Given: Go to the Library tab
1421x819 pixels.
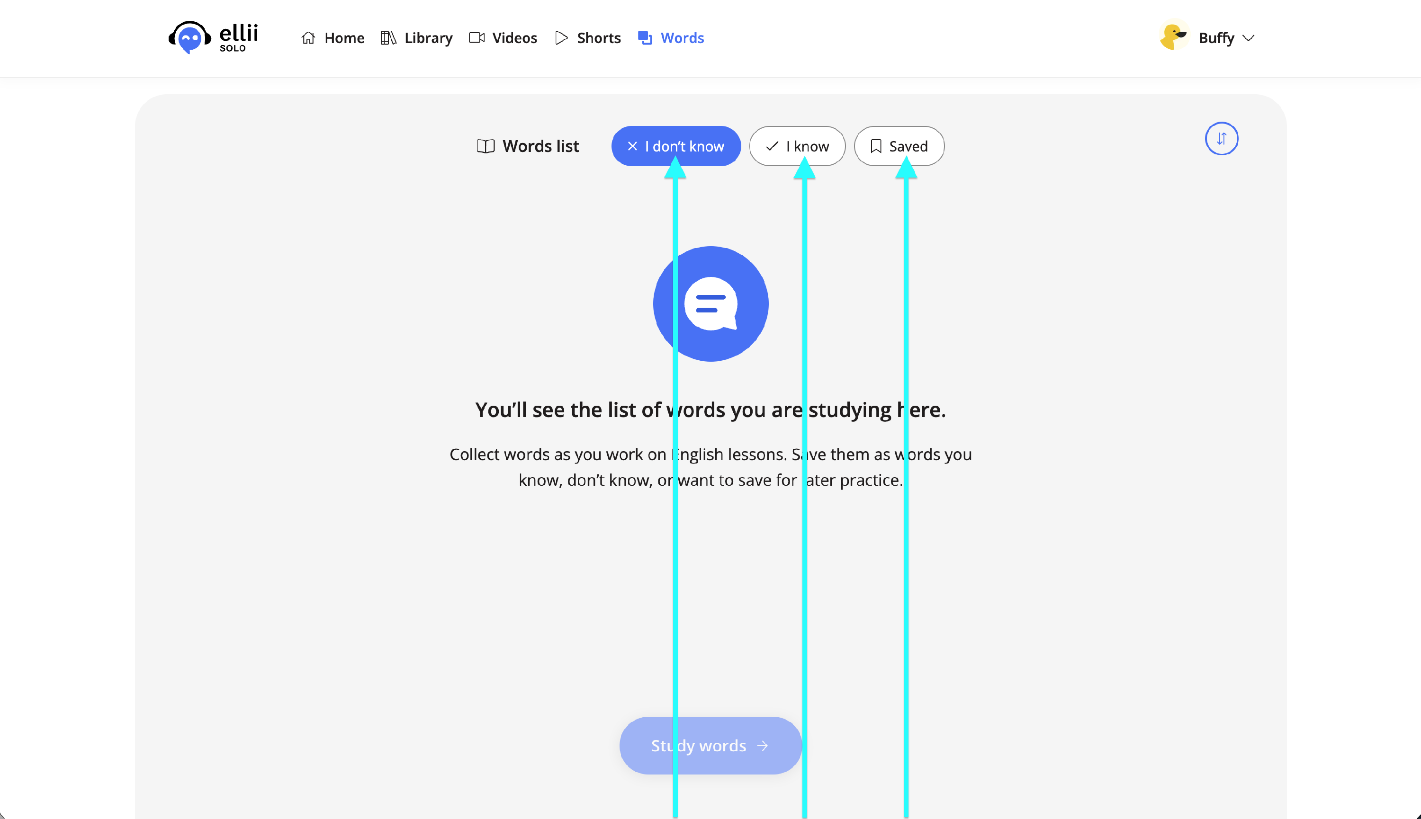Looking at the screenshot, I should (428, 38).
